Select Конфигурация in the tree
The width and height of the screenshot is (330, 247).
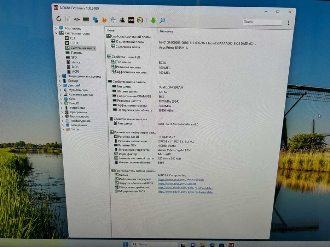tap(80, 121)
